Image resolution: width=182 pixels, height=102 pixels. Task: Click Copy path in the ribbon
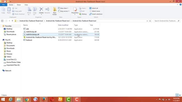pos(17,11)
